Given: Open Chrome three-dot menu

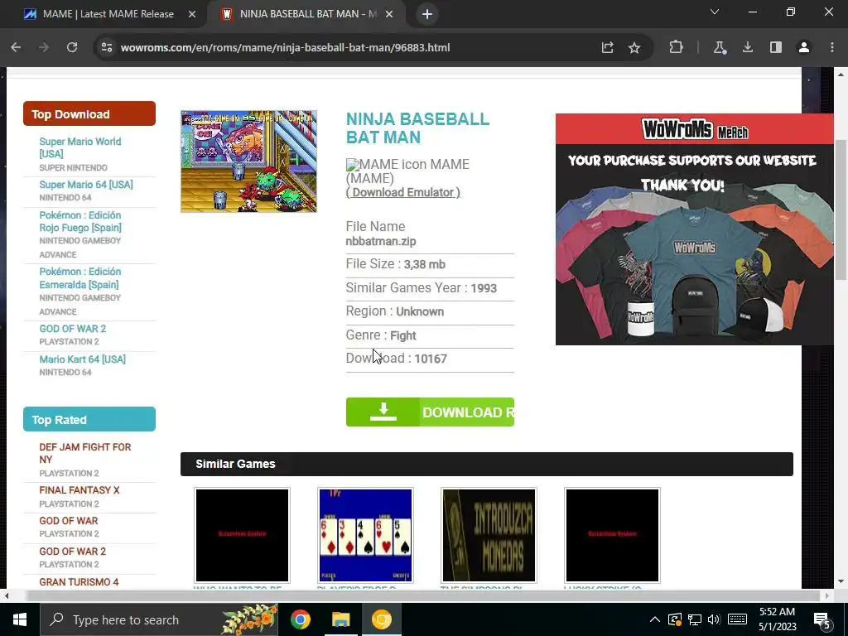Looking at the screenshot, I should 831,47.
